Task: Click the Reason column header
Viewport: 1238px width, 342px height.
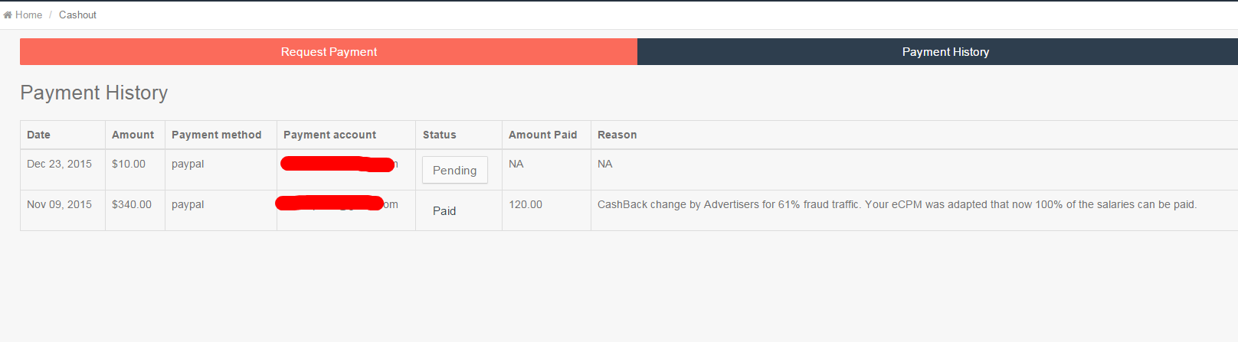Action: (617, 135)
